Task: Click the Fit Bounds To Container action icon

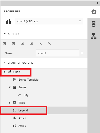Action: tap(5, 43)
